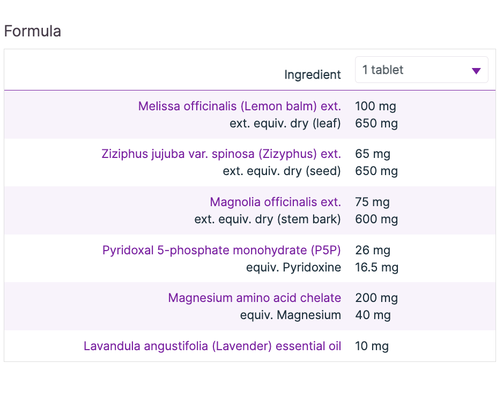The height and width of the screenshot is (393, 503).
Task: Click the 75 mg Magnolia extract amount
Action: [x=372, y=202]
